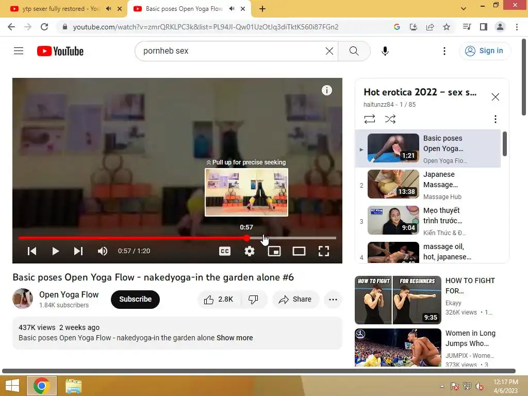Share this page icon in address bar
Image resolution: width=528 pixels, height=396 pixels.
click(x=430, y=27)
